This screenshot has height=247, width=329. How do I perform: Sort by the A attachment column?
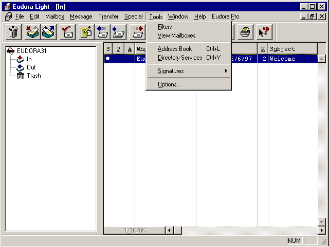click(130, 49)
